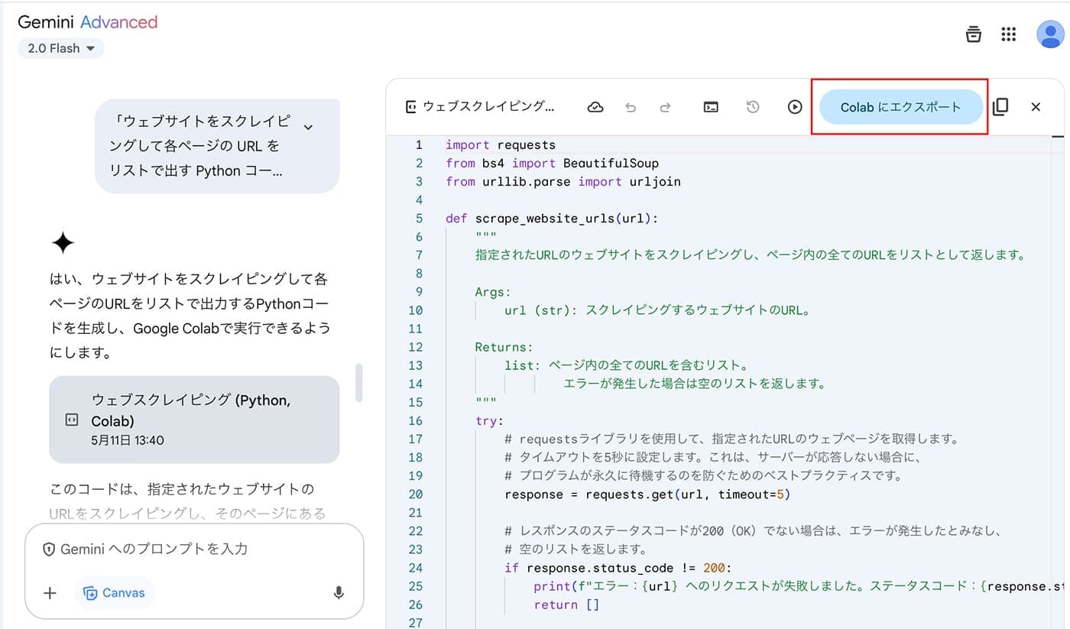Close the canvas panel

pyautogui.click(x=1036, y=107)
